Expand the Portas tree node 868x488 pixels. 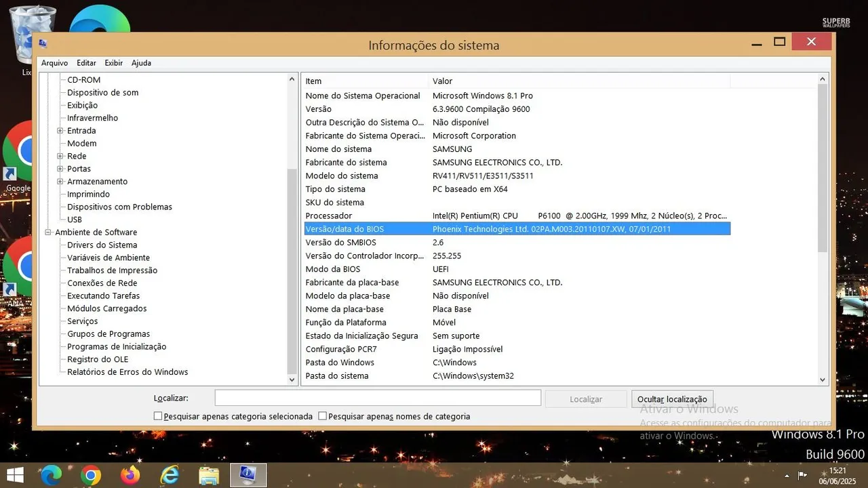click(x=60, y=169)
